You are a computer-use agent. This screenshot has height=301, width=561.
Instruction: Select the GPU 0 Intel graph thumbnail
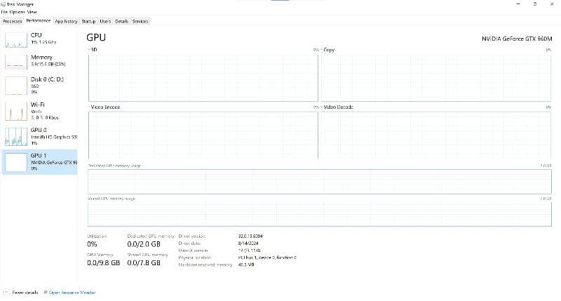15,135
